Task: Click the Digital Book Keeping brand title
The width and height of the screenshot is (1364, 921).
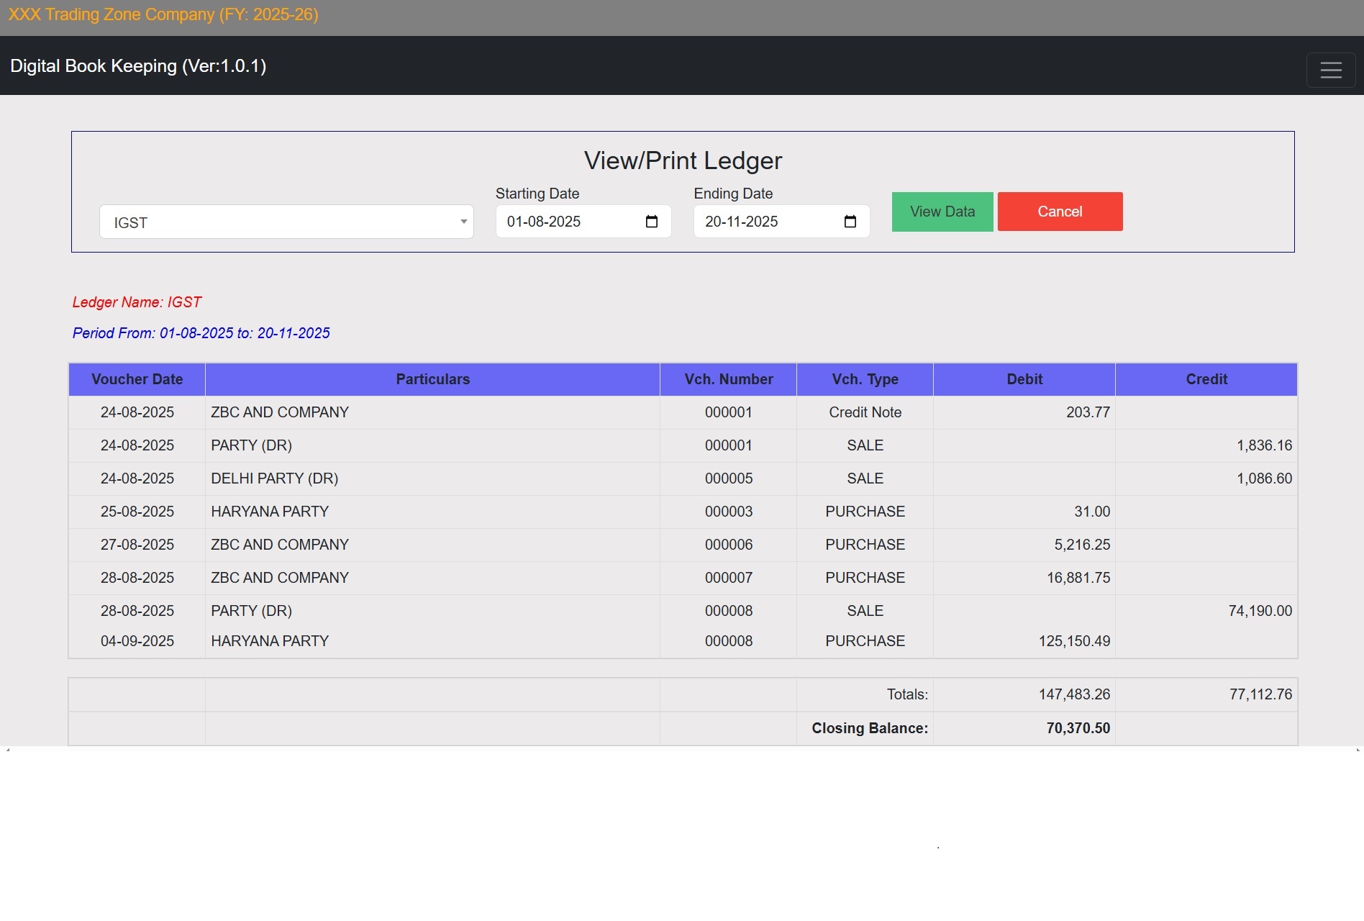Action: tap(138, 66)
